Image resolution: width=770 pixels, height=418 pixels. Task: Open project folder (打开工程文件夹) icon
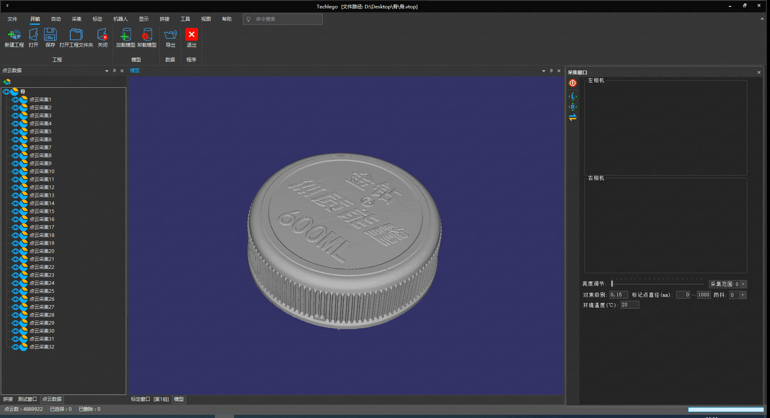[76, 35]
